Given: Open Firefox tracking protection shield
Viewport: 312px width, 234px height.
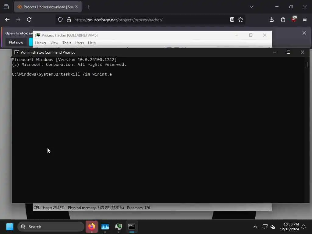Looking at the screenshot, I should pyautogui.click(x=60, y=19).
